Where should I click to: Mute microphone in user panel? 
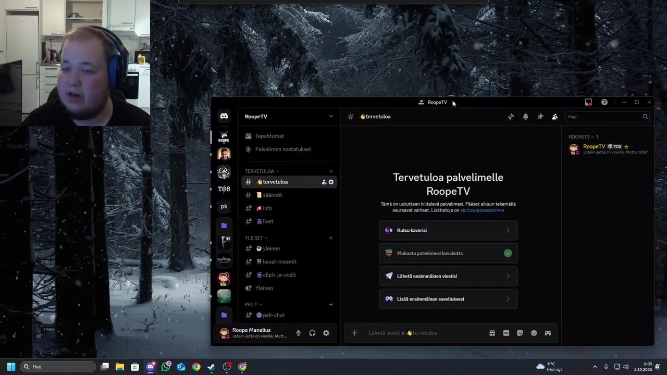(298, 333)
